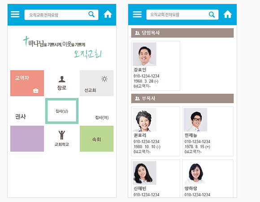Open the 권사 tile
The image size is (260, 202).
click(x=27, y=111)
